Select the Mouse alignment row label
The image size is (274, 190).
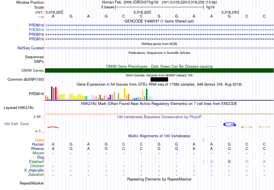[x=38, y=153]
